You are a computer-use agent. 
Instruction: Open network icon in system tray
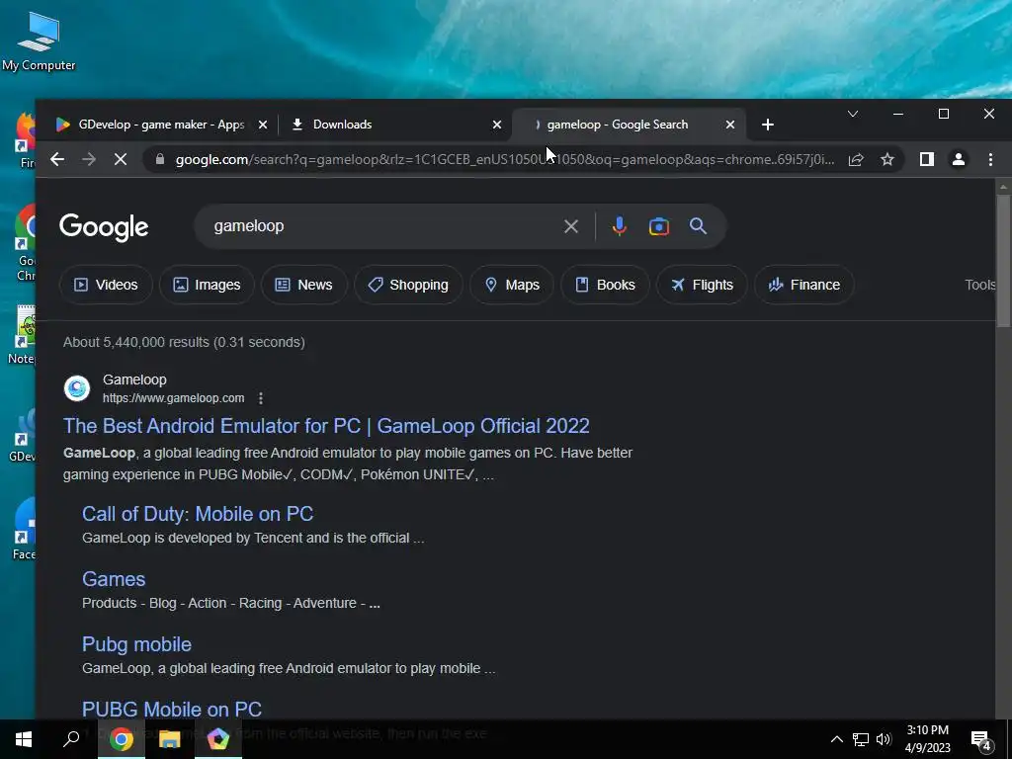(x=861, y=739)
